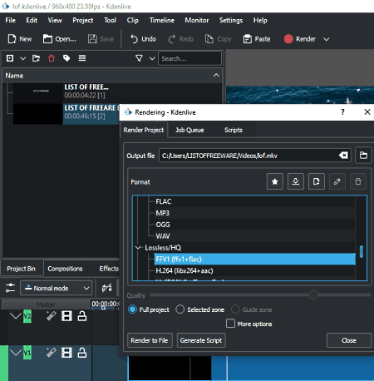
Task: Select the Full project radio button
Action: (132, 309)
